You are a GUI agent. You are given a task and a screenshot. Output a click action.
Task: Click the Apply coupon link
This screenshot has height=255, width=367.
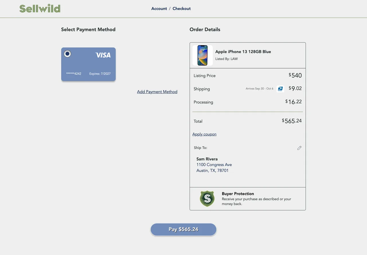tap(204, 134)
